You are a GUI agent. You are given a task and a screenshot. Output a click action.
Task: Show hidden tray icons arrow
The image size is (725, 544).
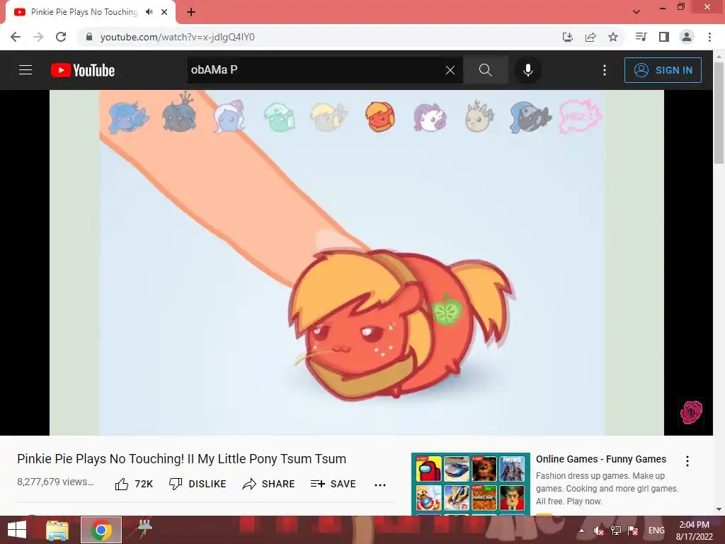[582, 531]
